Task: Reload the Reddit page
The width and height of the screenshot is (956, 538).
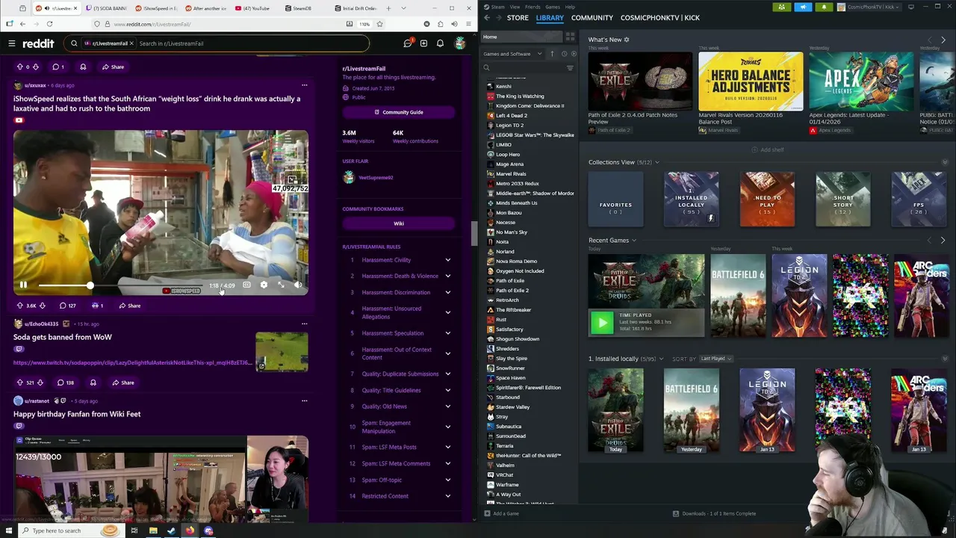Action: (x=51, y=24)
